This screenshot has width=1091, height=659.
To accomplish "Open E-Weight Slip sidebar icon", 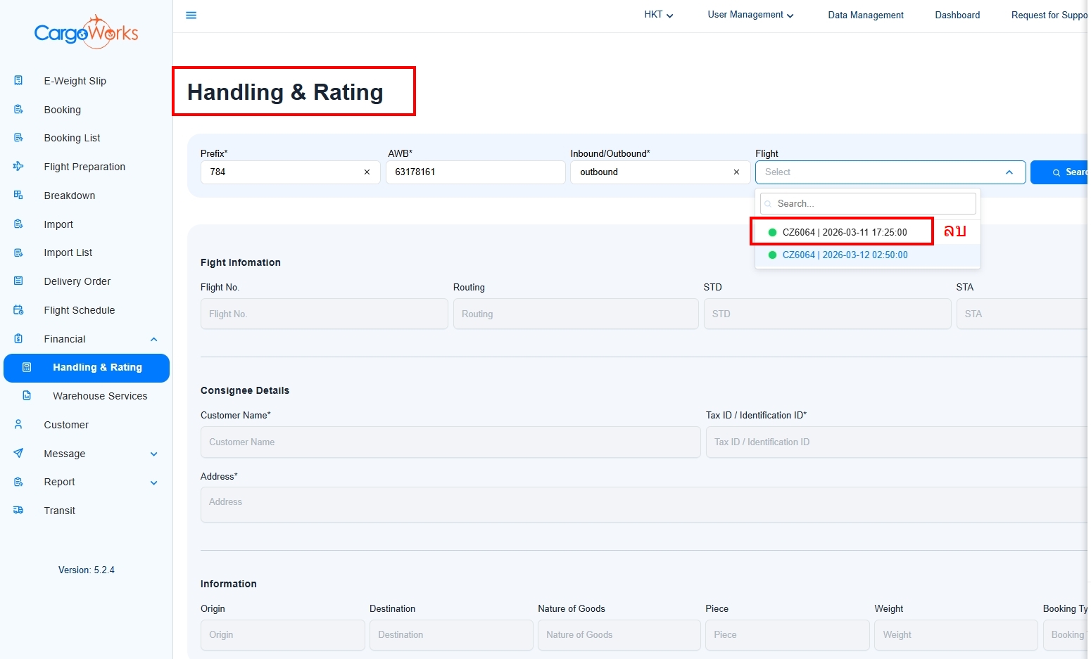I will pyautogui.click(x=18, y=81).
